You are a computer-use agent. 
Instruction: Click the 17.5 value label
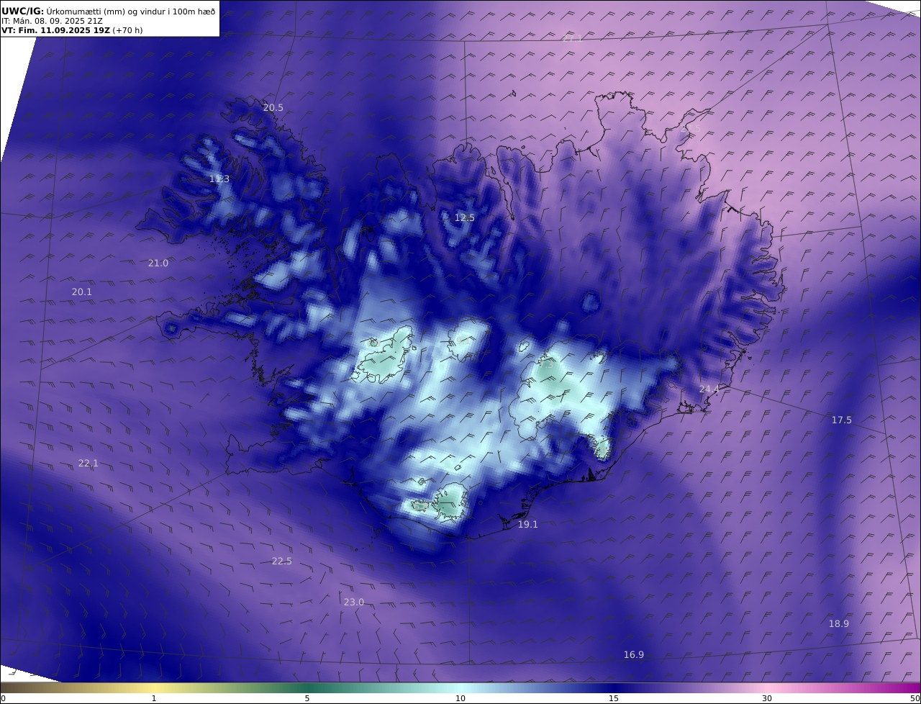tap(842, 420)
